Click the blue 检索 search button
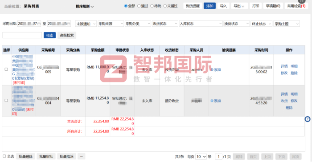The height and width of the screenshot is (162, 312). 50,35
